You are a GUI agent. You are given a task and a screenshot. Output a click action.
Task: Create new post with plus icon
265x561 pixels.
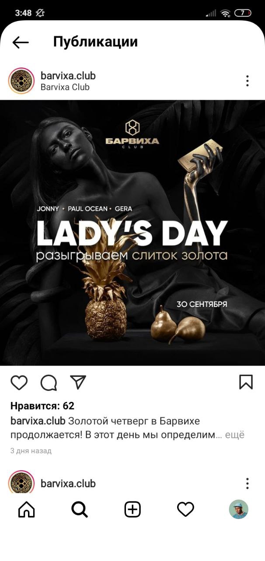click(x=132, y=509)
